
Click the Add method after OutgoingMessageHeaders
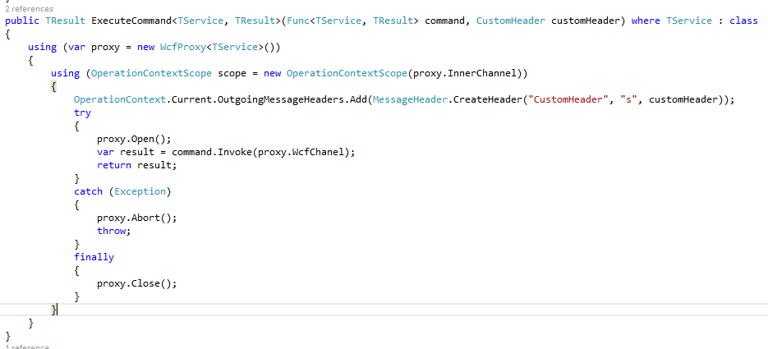click(358, 100)
